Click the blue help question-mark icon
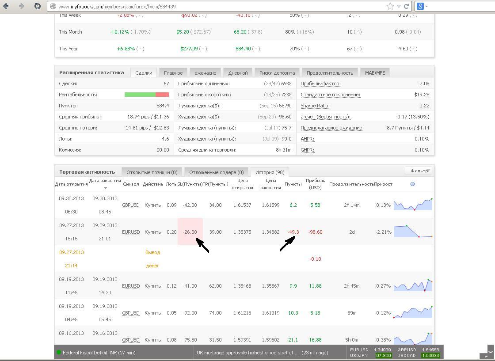 (x=412, y=184)
